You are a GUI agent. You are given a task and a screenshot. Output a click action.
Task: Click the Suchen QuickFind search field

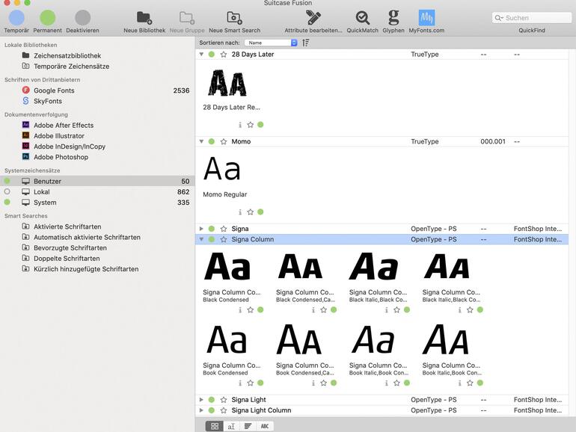[531, 18]
